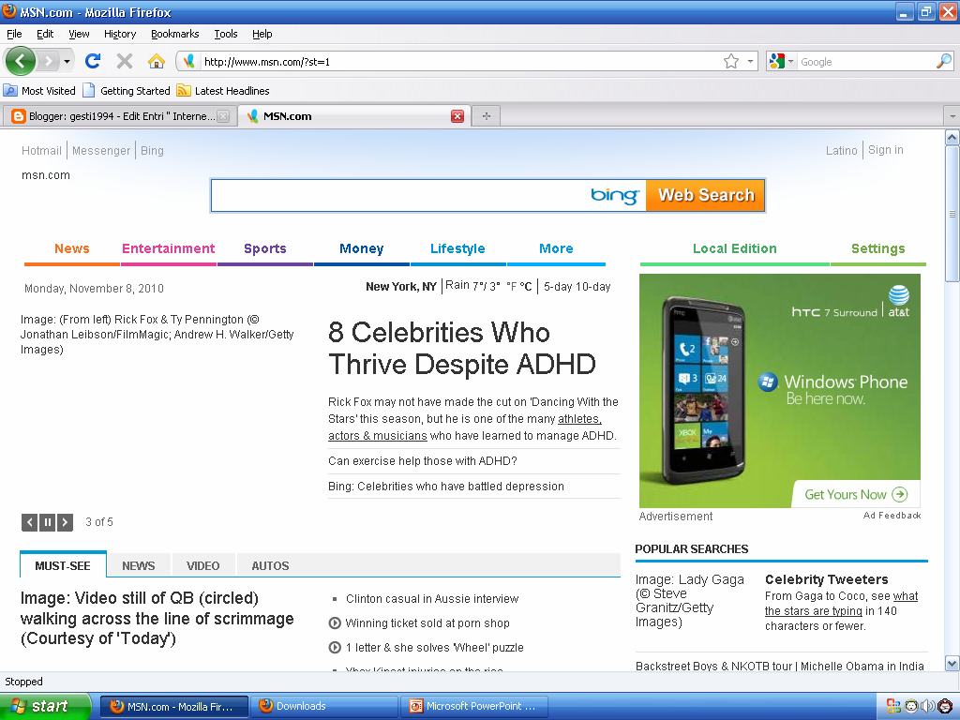960x720 pixels.
Task: Click the MSN site icon in the address bar
Action: point(189,61)
